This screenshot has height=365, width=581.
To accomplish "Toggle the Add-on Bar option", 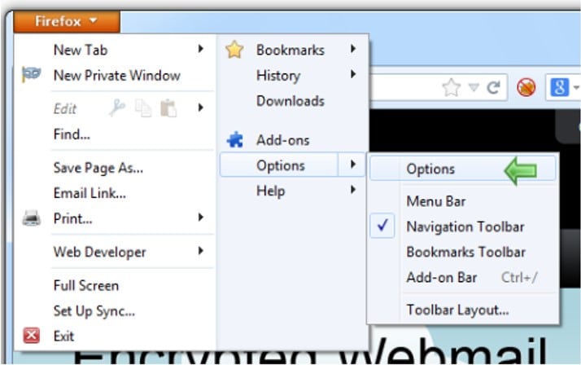I will click(x=441, y=278).
